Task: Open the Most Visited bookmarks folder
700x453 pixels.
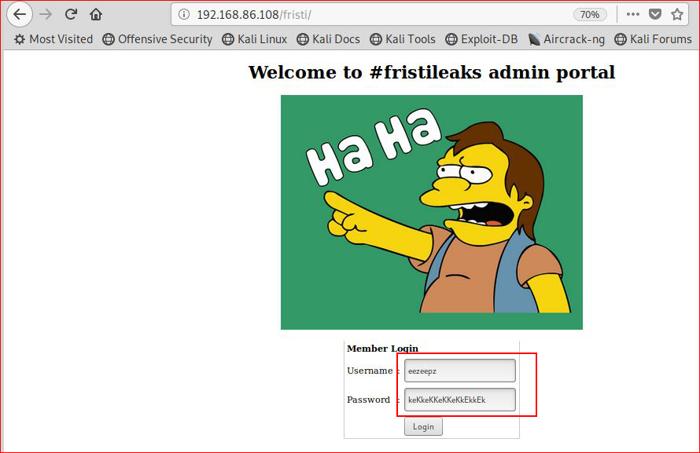Action: pyautogui.click(x=53, y=39)
